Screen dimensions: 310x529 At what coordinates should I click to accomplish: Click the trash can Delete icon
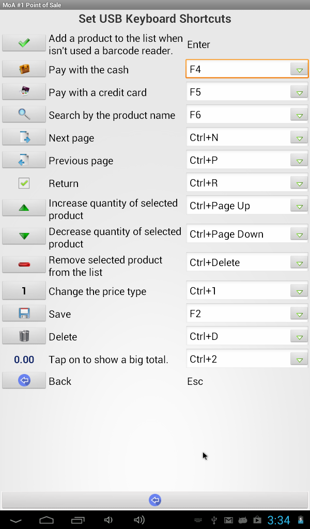tap(24, 336)
